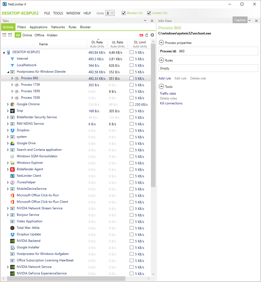Click the Google Installer icon
Screen dimensions: 261x282
click(12, 248)
